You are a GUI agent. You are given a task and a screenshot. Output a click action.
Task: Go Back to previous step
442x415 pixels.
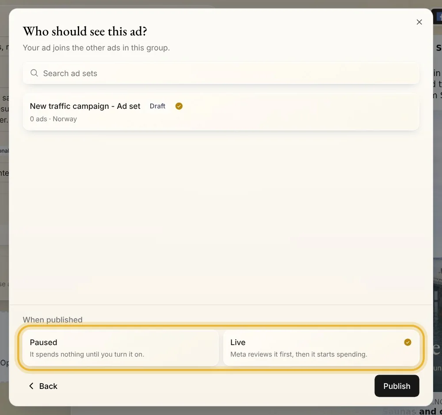tap(43, 386)
